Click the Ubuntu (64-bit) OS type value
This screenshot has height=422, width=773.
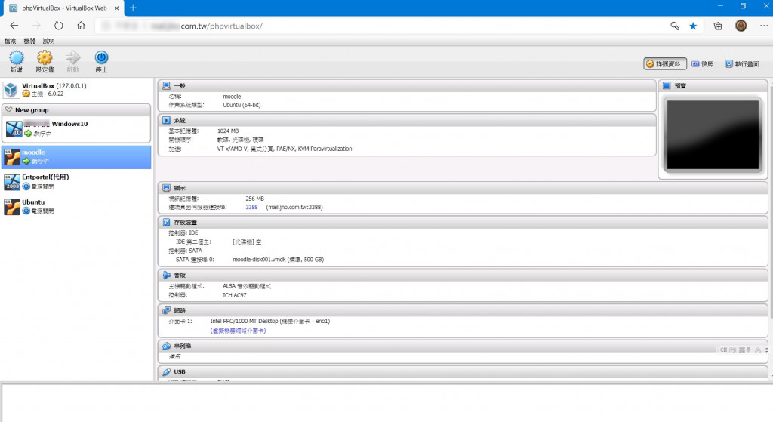tap(242, 105)
